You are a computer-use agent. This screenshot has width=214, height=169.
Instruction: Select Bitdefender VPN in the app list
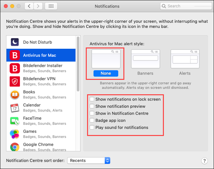pos(41,81)
